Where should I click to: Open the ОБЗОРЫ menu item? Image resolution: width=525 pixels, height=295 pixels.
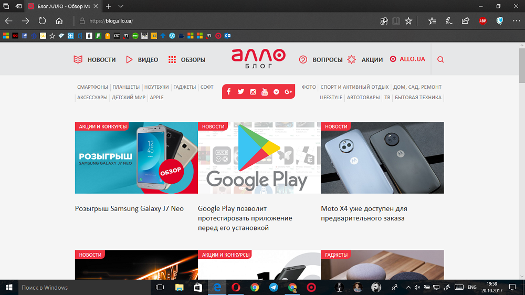coord(187,60)
